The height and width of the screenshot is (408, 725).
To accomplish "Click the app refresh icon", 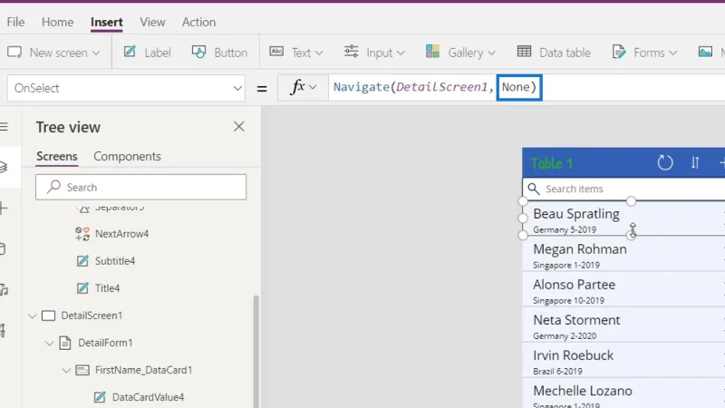I will click(x=665, y=163).
